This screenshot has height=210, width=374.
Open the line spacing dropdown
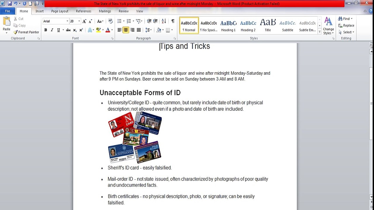(148, 30)
